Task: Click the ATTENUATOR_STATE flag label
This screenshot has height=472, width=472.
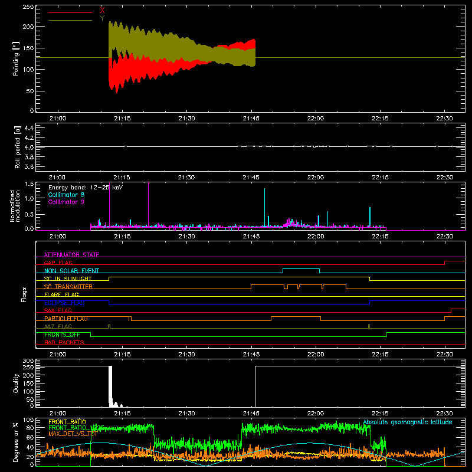Action: [71, 255]
